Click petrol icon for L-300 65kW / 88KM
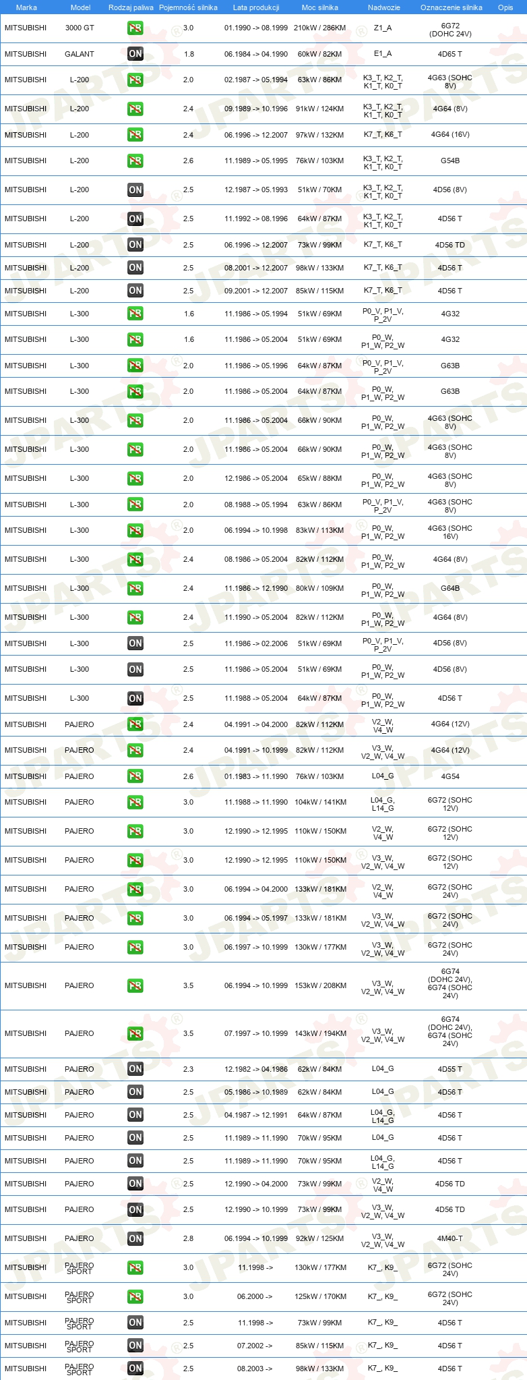This screenshot has width=527, height=1380. coord(135,478)
